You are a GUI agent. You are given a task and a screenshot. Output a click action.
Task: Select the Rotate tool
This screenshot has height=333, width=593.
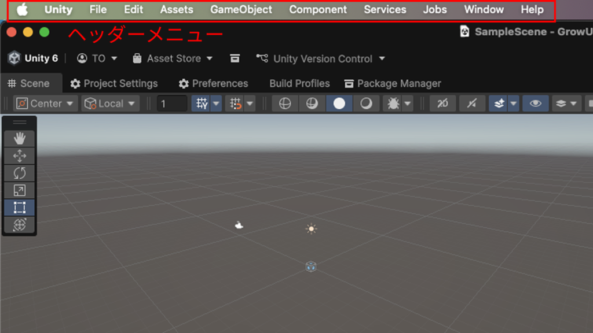(x=20, y=173)
